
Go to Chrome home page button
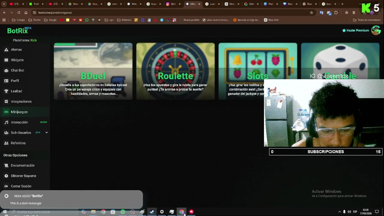tap(26, 13)
